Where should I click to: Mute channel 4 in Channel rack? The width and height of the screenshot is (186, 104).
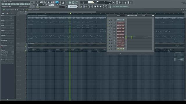click(x=108, y=31)
